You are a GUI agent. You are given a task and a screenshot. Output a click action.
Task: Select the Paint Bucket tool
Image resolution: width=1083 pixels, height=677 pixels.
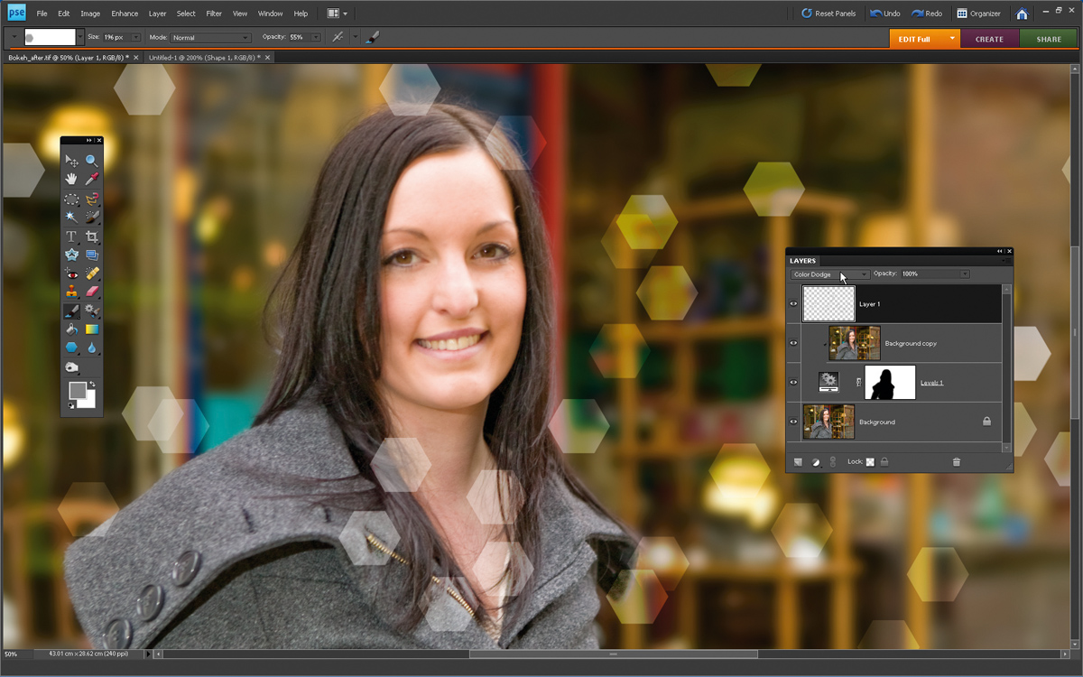pos(71,329)
